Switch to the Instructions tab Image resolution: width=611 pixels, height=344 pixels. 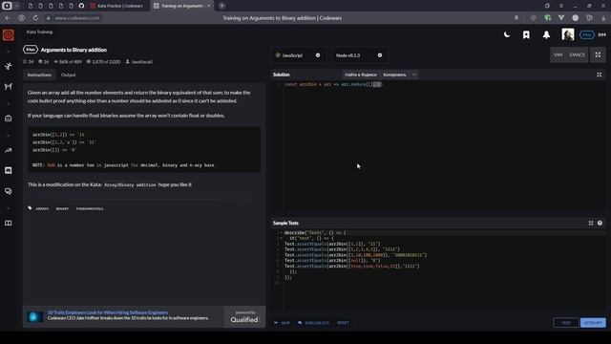pos(39,75)
